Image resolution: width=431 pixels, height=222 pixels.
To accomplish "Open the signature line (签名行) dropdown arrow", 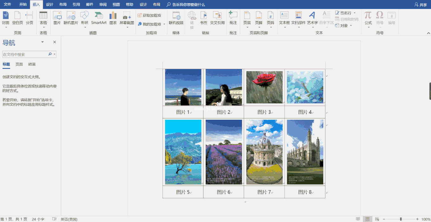I will (355, 13).
